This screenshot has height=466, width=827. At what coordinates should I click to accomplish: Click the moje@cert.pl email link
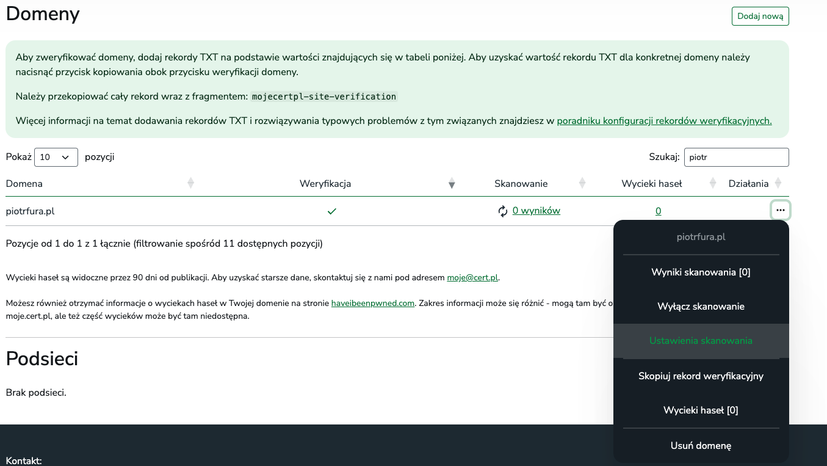[472, 277]
